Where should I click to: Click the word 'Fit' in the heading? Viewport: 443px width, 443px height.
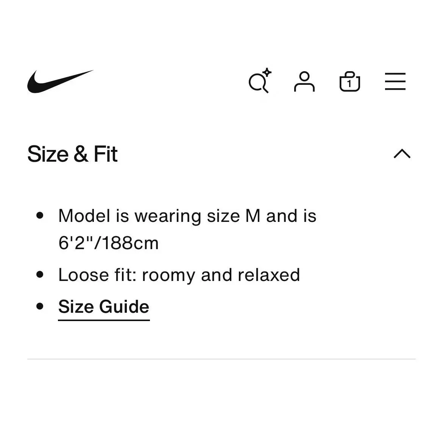tap(105, 154)
